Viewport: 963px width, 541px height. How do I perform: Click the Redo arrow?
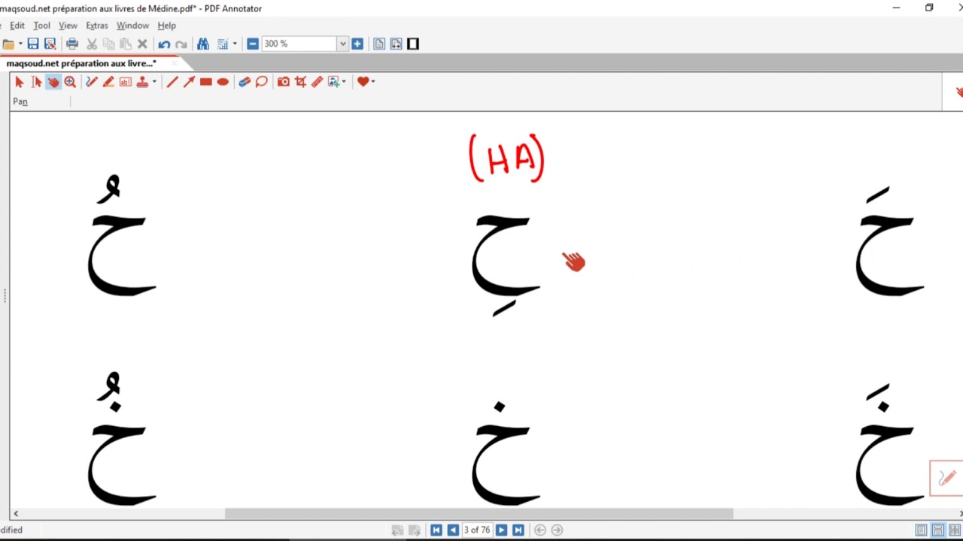181,44
